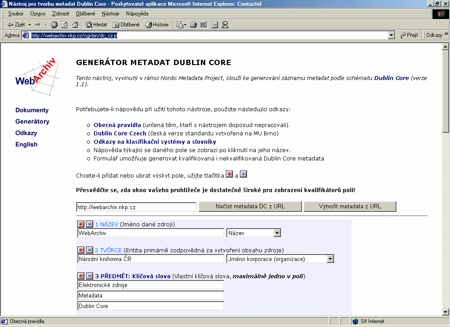This screenshot has width=450, height=327.
Task: Focus the Metadata keyword input
Action: (x=151, y=295)
